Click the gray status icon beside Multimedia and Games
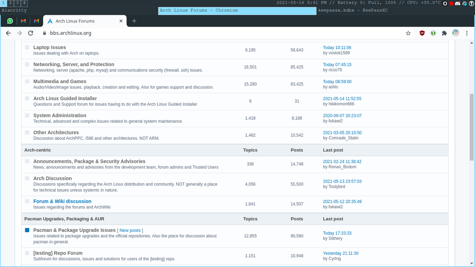 [27, 82]
